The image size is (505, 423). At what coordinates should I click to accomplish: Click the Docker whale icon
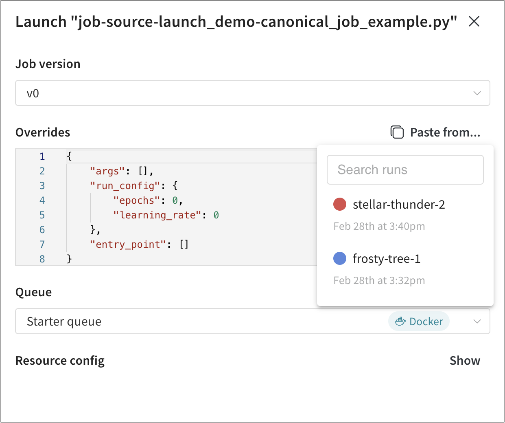point(400,322)
